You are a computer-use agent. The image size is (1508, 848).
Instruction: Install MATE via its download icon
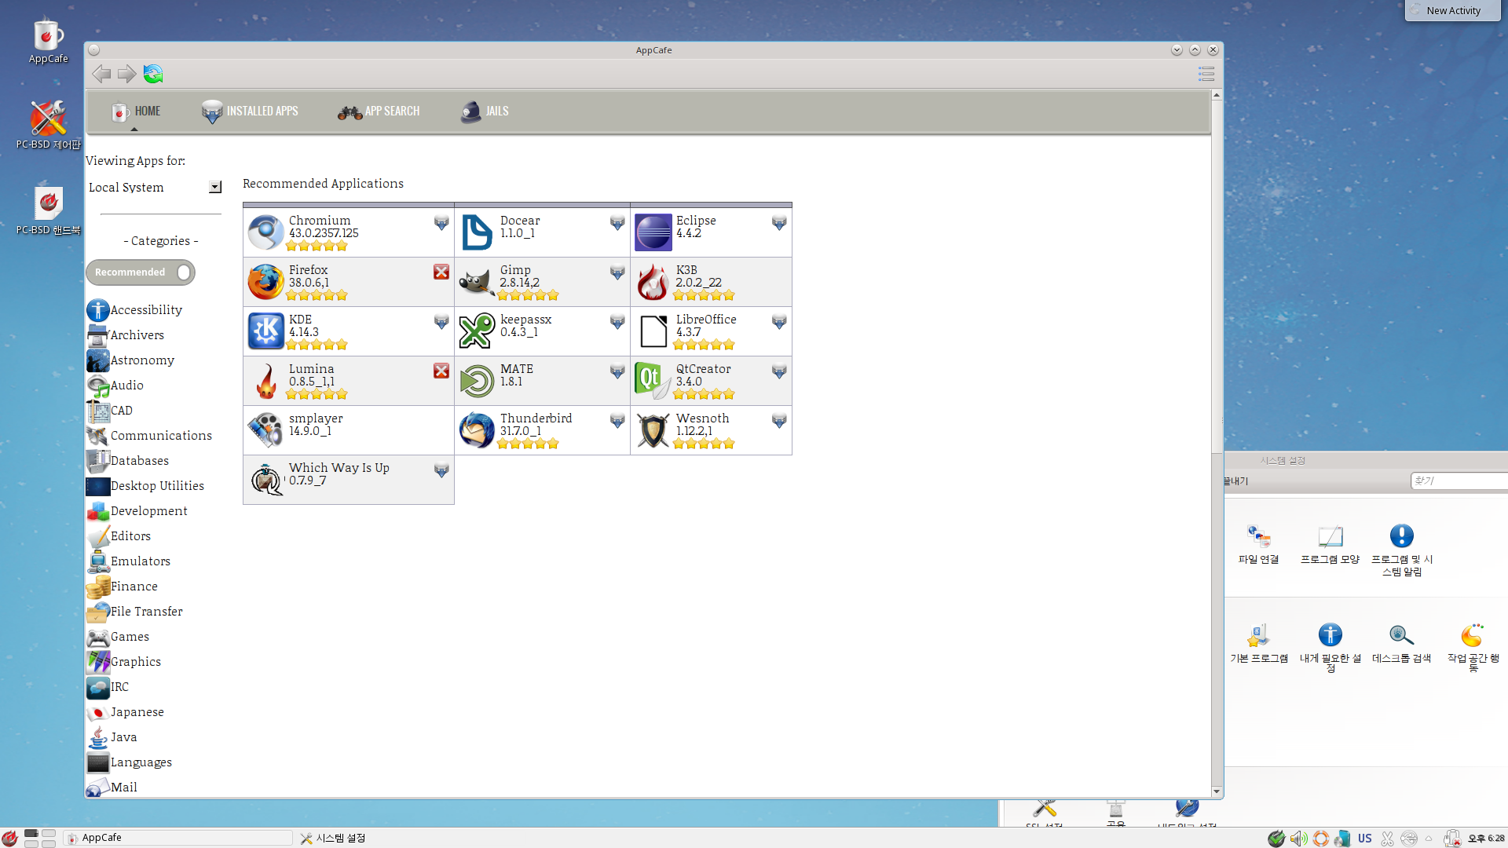[617, 371]
